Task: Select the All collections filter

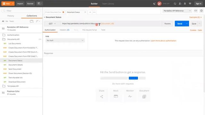Action: click(x=3, y=21)
